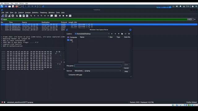The image size is (198, 111).
Task: Open the Analyze menu
Action: click(28, 13)
